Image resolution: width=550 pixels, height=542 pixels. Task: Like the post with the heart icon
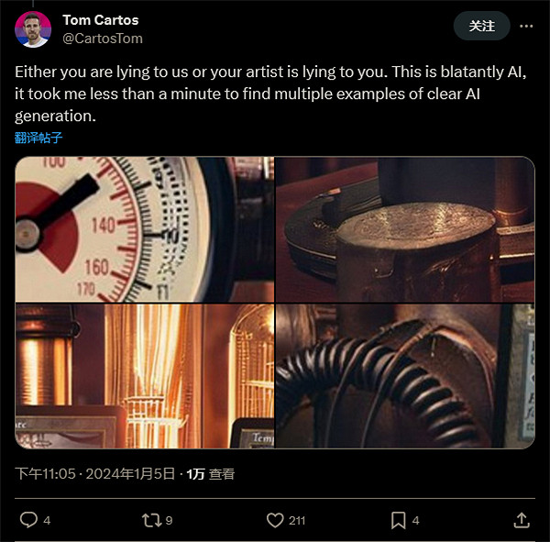click(x=274, y=520)
